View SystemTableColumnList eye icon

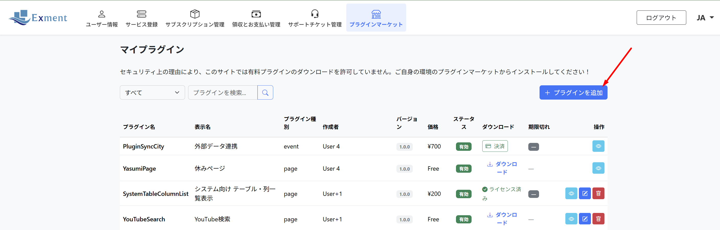[571, 194]
